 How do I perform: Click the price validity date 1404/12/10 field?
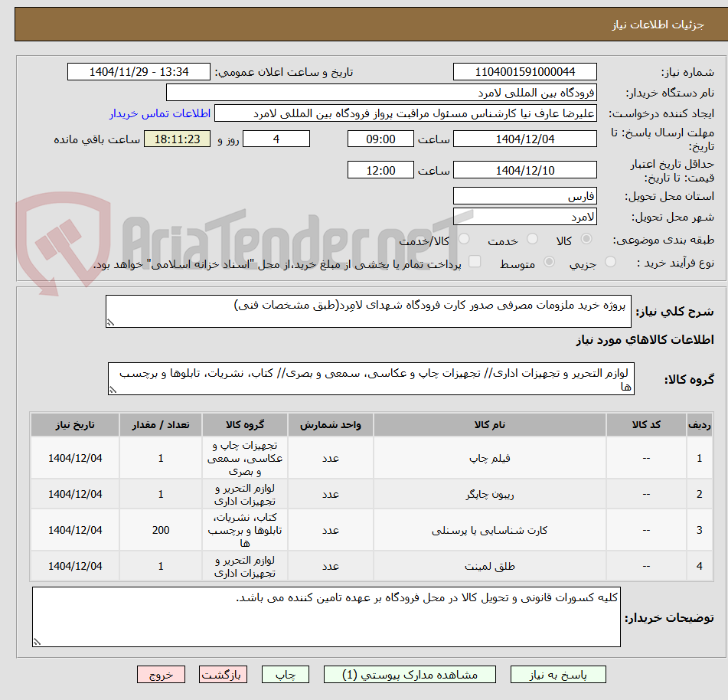pos(524,170)
